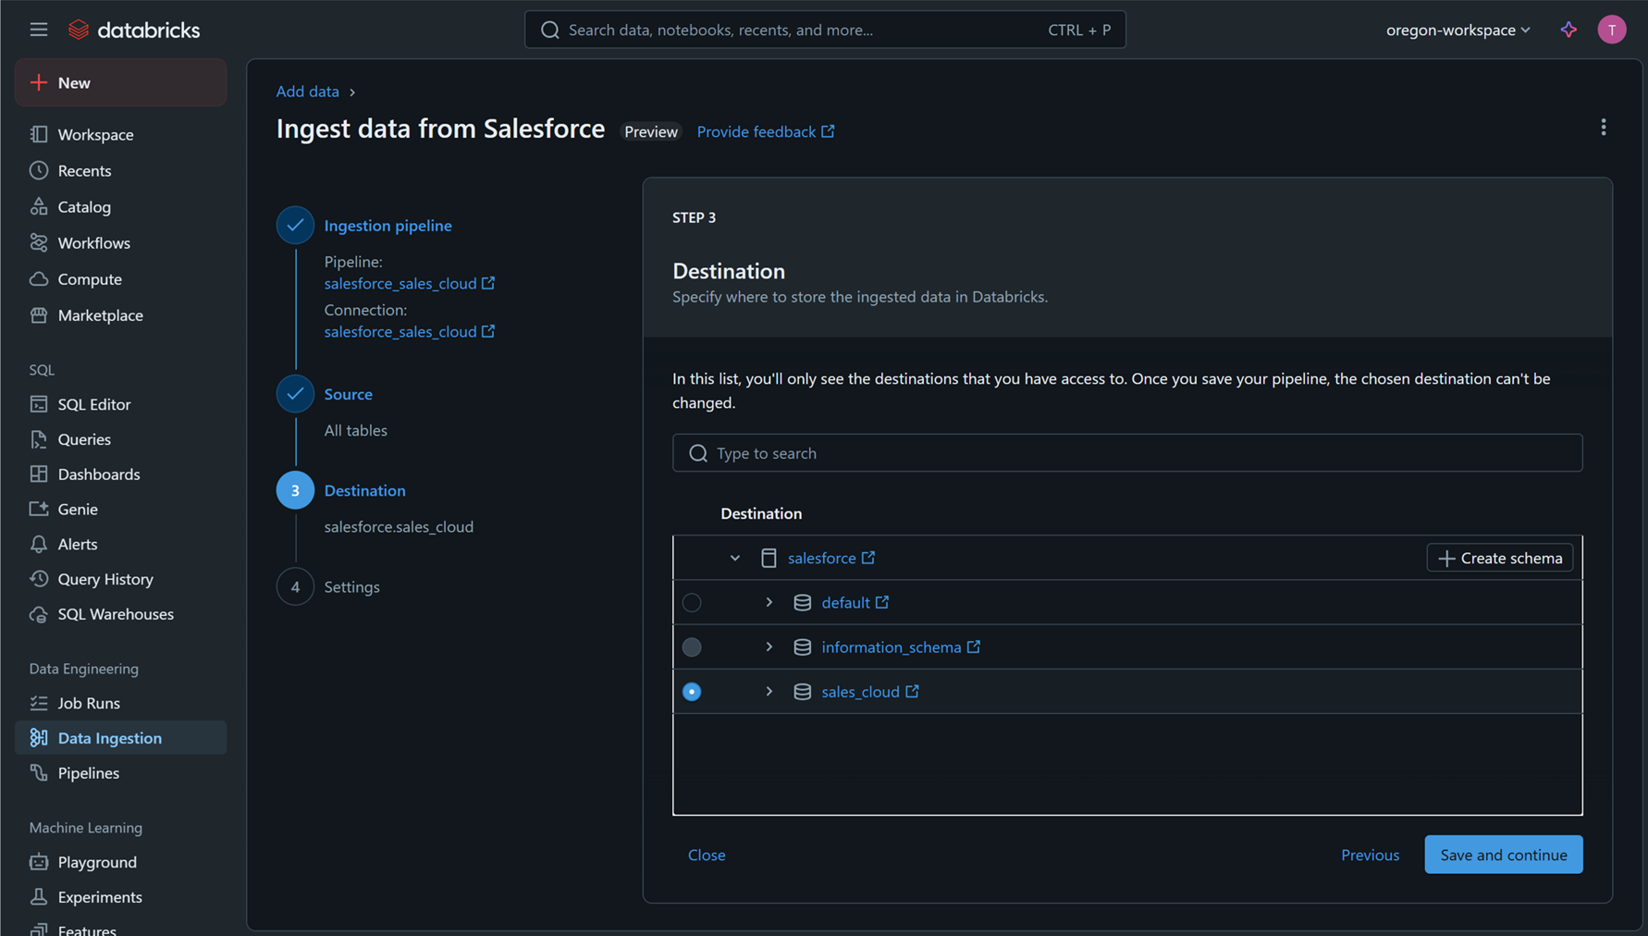Collapse the salesforce catalog
Screen dimensions: 1648x936
tap(735, 558)
